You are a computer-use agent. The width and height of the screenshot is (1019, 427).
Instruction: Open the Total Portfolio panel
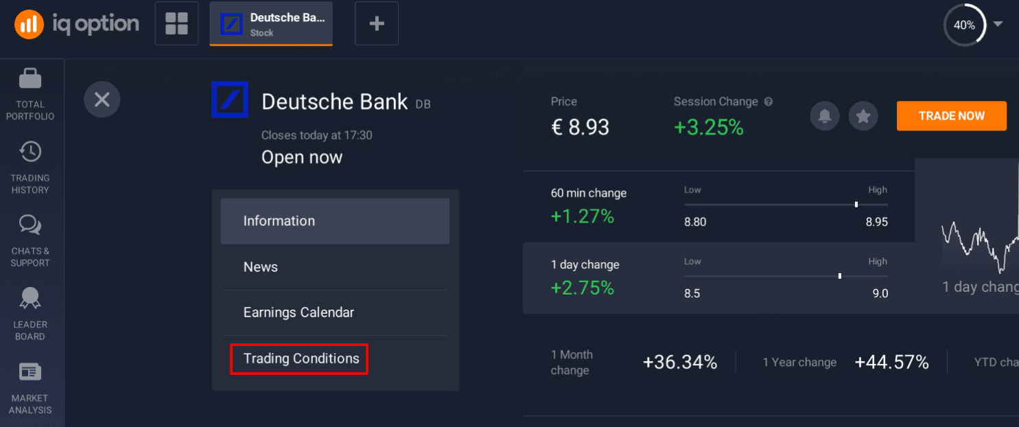click(31, 93)
